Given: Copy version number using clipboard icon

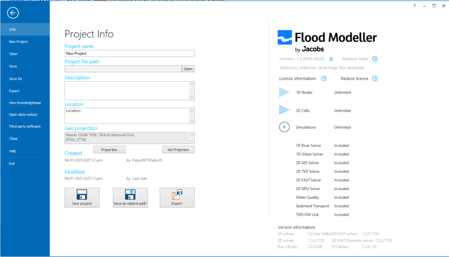Looking at the screenshot, I should click(331, 58).
